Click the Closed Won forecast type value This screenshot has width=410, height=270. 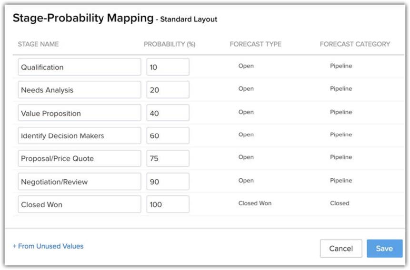[x=255, y=203]
